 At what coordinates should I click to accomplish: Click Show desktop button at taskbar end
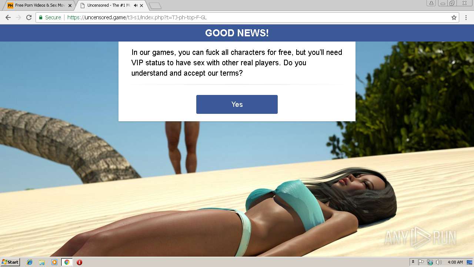tap(470, 262)
